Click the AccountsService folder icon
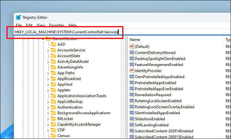 [x=53, y=50]
